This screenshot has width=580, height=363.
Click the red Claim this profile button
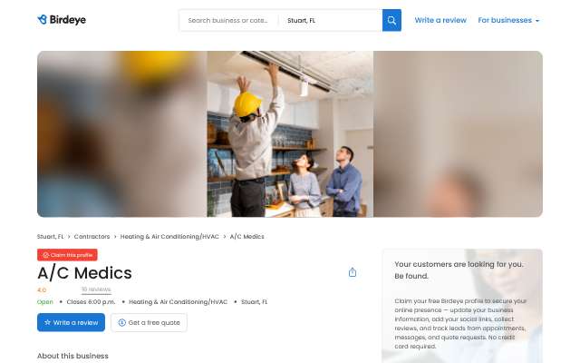[67, 255]
